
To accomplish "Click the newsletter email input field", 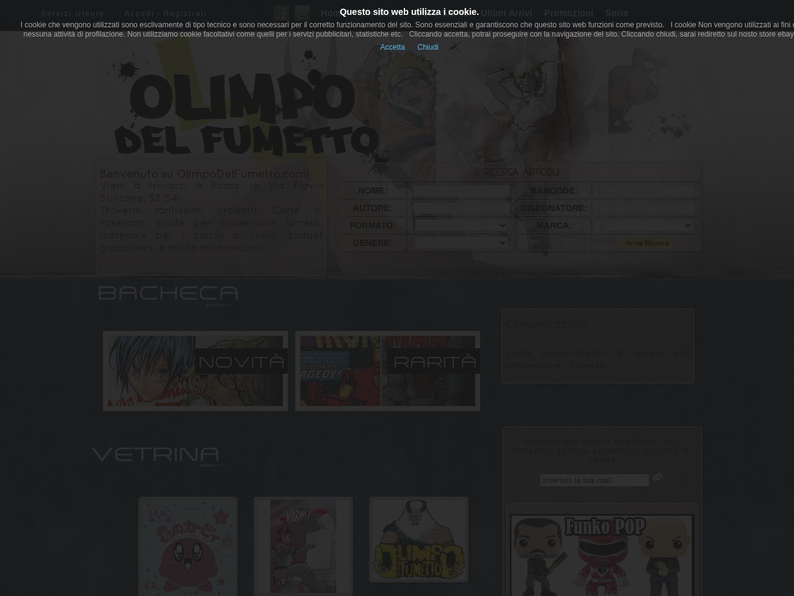I will [x=594, y=480].
